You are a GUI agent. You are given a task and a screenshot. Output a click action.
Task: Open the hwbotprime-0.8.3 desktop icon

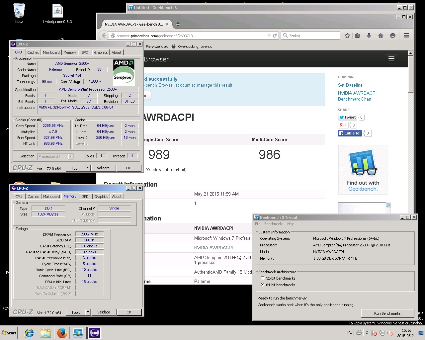(x=57, y=14)
